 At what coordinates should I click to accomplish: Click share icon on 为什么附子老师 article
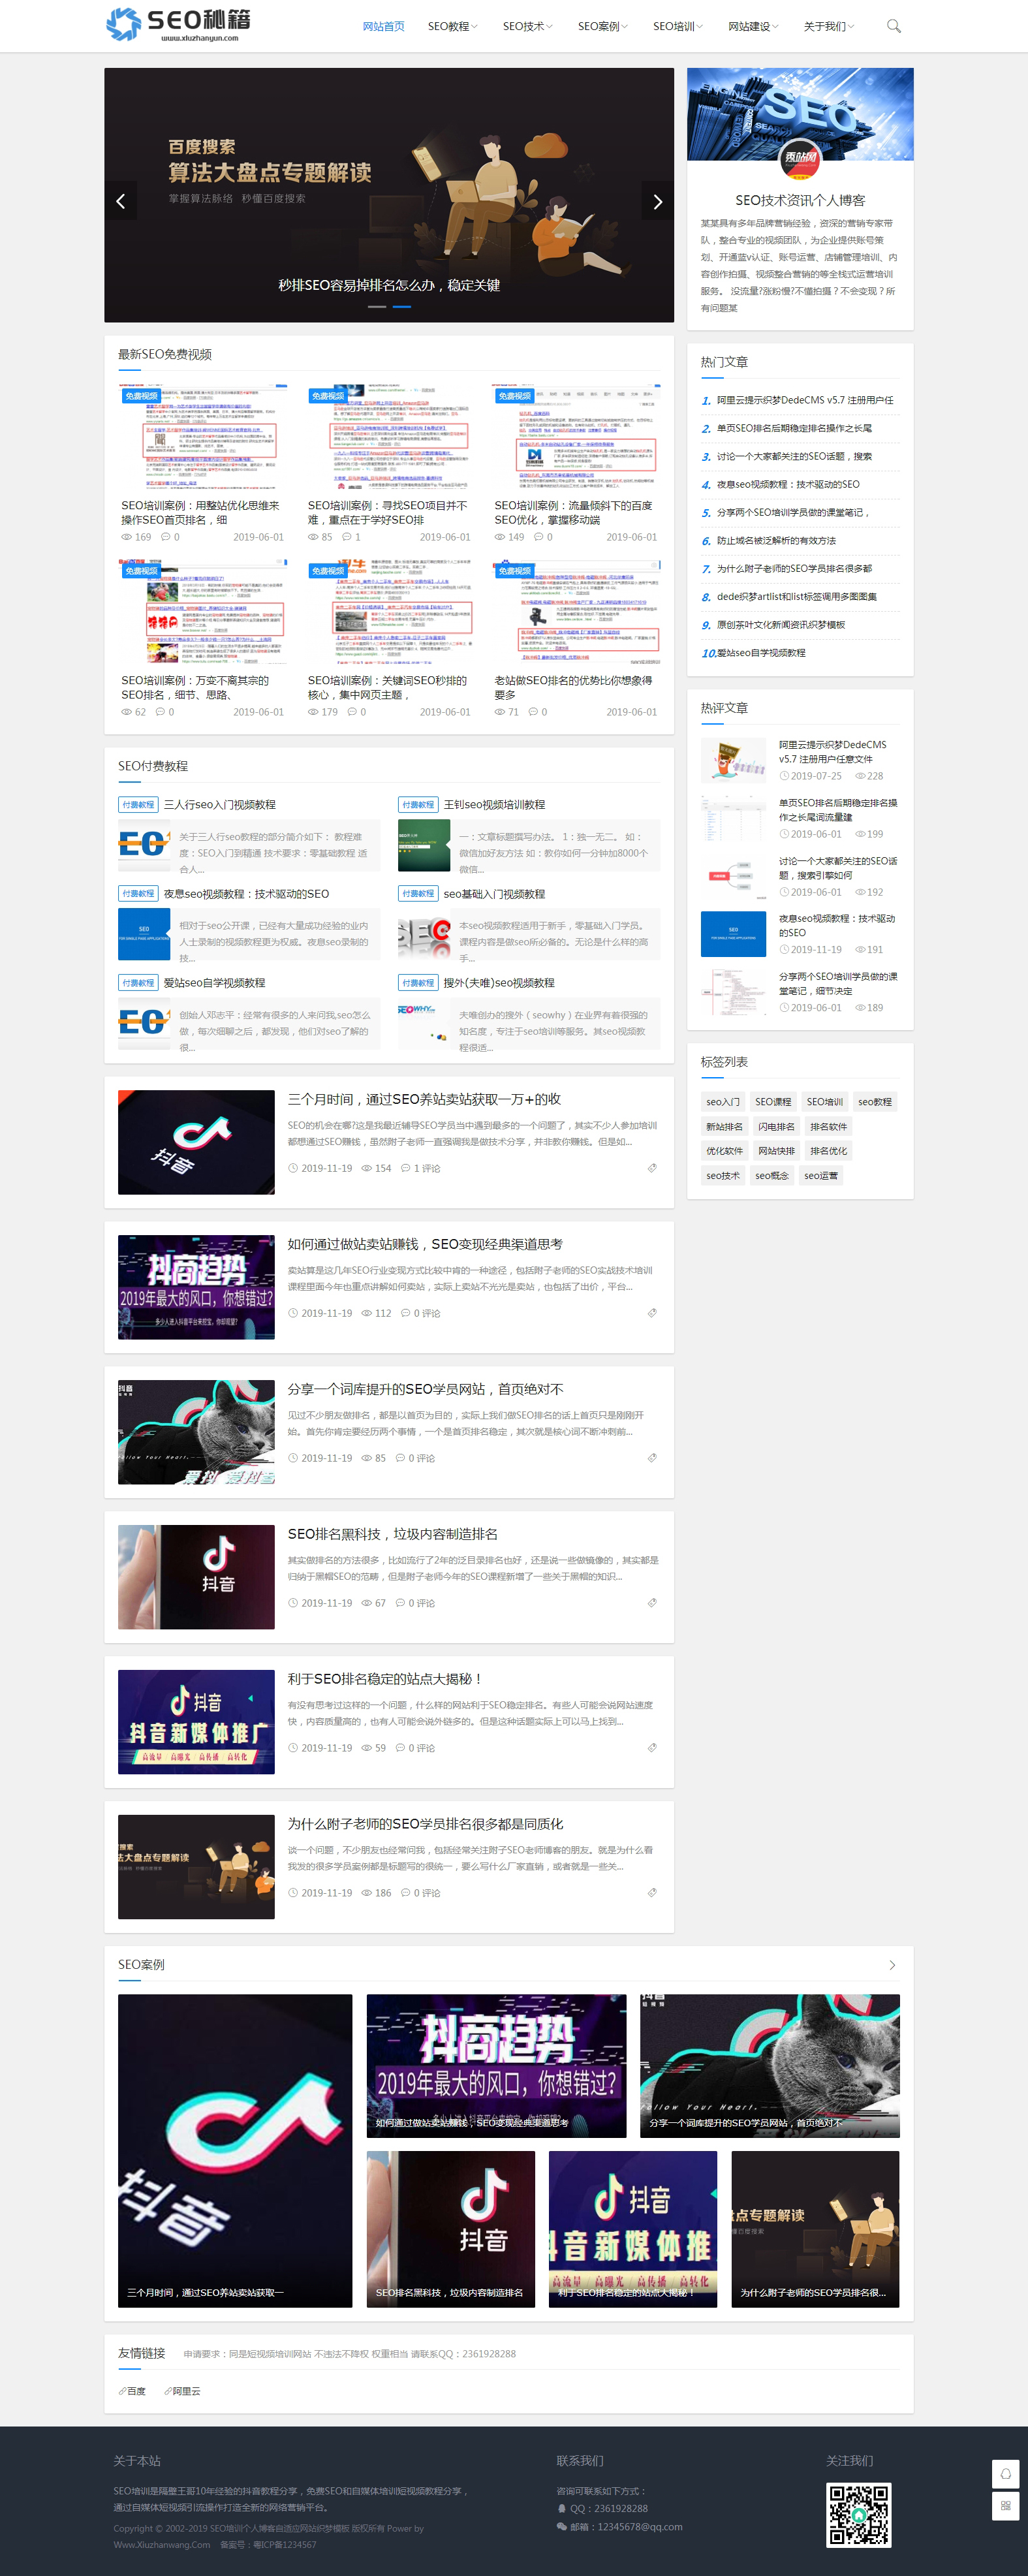click(x=652, y=1892)
